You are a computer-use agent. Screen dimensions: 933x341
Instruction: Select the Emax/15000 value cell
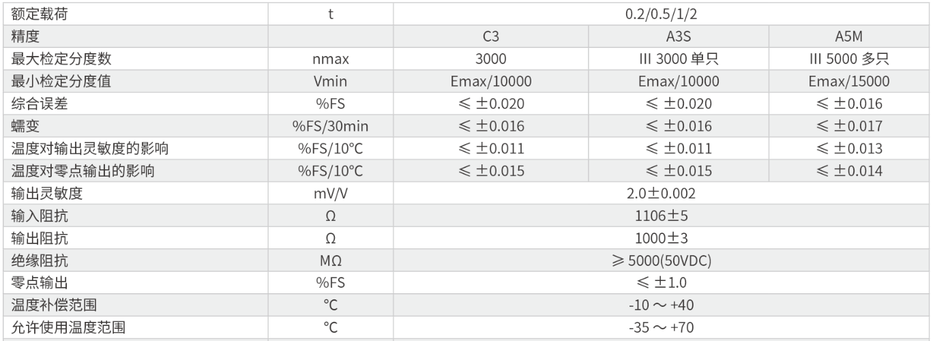pos(848,81)
